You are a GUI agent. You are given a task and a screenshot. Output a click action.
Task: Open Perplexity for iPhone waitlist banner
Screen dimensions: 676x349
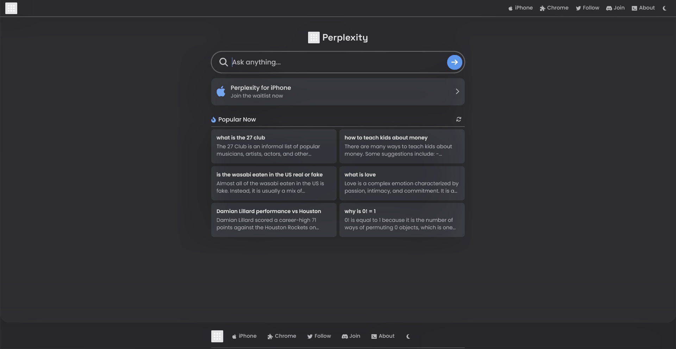(338, 92)
